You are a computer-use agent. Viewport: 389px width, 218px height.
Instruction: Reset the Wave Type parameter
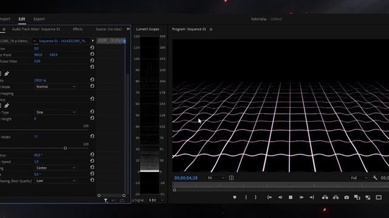(x=92, y=111)
